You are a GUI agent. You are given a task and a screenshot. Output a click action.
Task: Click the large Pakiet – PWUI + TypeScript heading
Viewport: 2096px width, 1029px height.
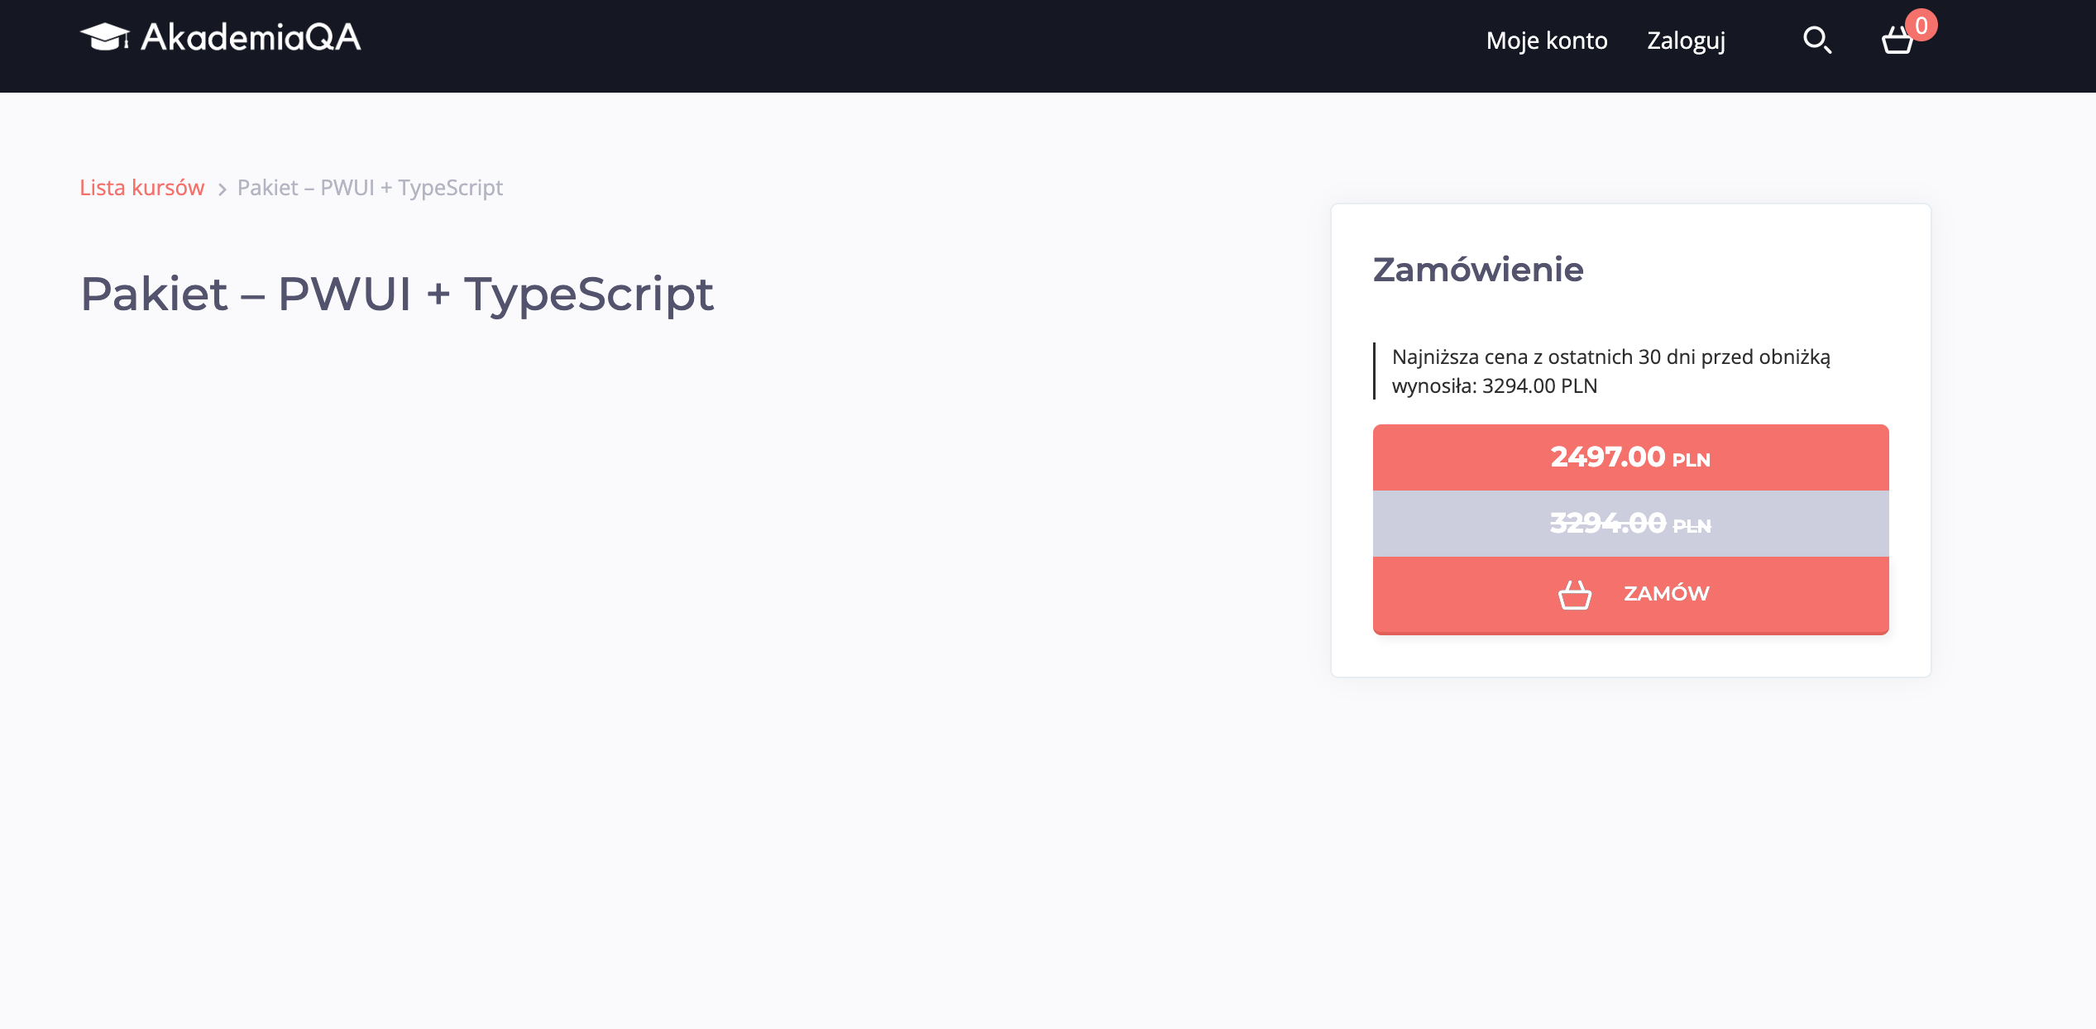[396, 294]
